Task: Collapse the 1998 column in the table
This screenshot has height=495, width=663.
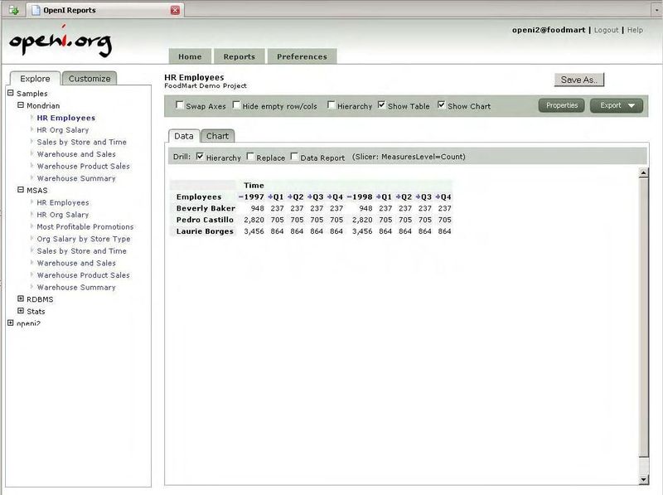Action: pyautogui.click(x=350, y=197)
